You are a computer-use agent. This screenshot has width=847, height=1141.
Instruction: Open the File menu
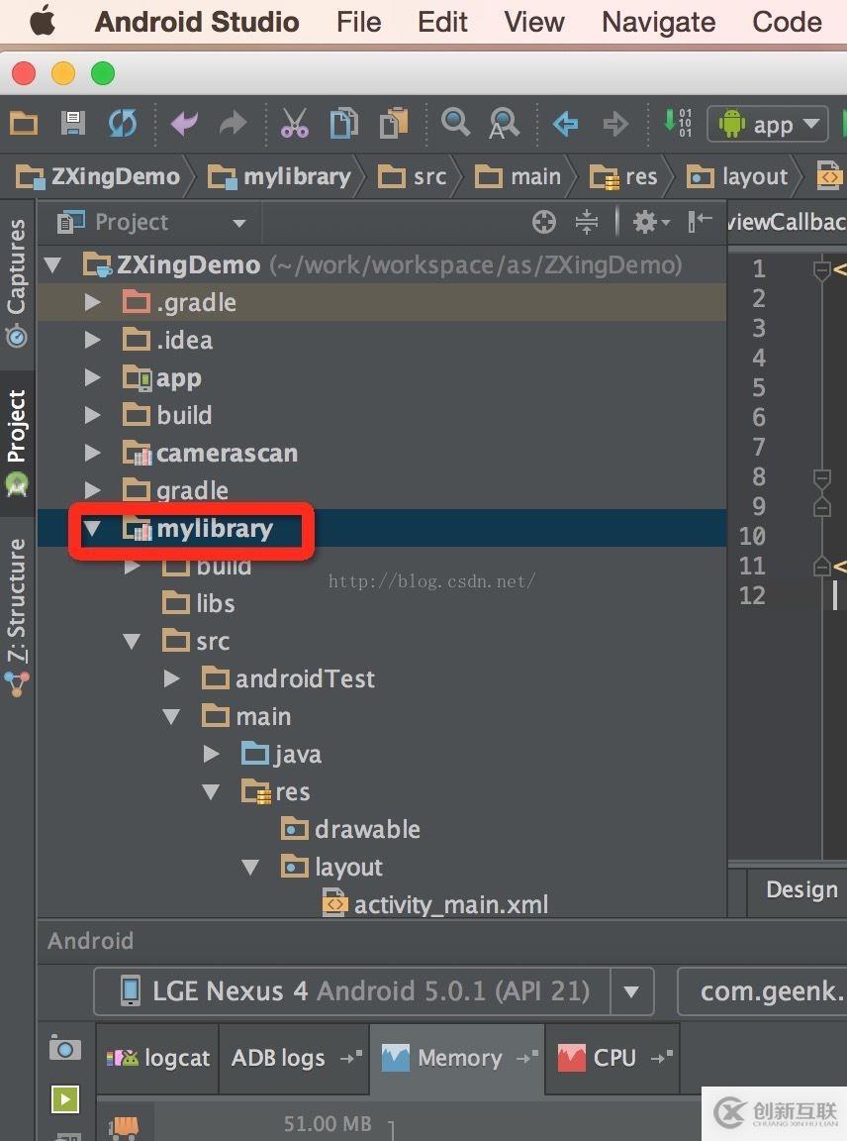[x=358, y=22]
